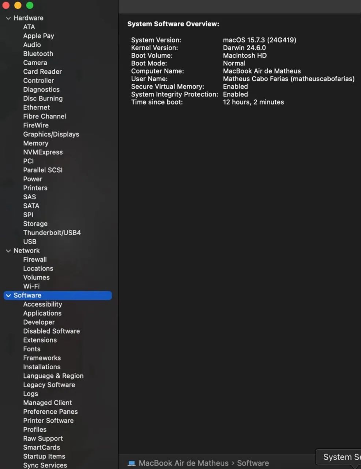This screenshot has height=469, width=361.
Task: Click the yellow minimize window button
Action: tap(18, 5)
